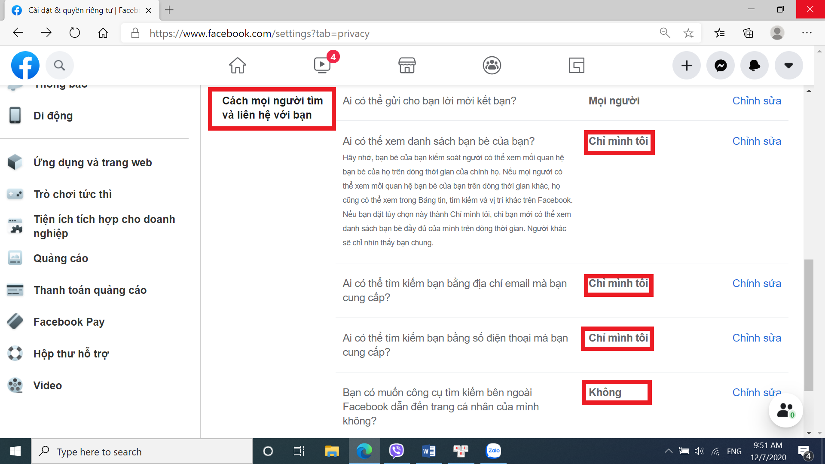Expand the account dropdown arrow
The height and width of the screenshot is (464, 825).
tap(788, 65)
